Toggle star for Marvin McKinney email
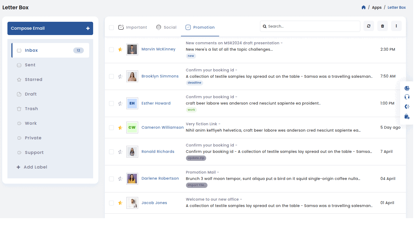 pos(120,49)
